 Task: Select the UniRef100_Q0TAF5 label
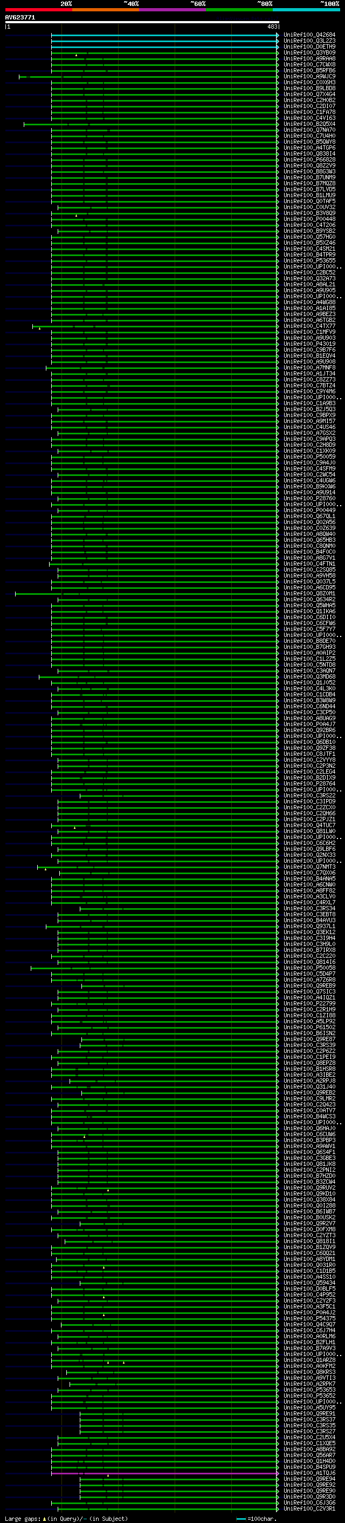click(x=309, y=201)
